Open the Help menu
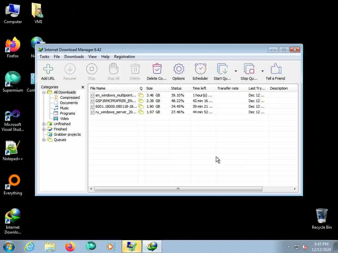The width and height of the screenshot is (338, 253). coord(105,57)
